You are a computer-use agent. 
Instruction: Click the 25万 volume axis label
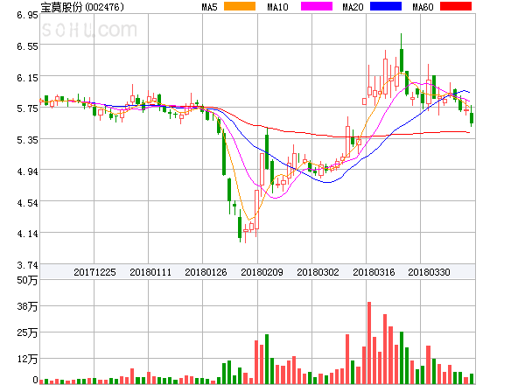tap(27, 332)
